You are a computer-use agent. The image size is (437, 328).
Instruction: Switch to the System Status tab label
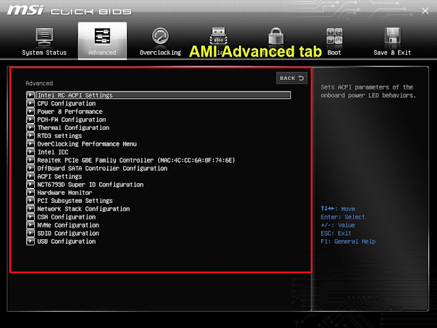click(x=44, y=53)
